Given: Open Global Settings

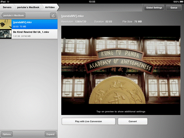Looking at the screenshot, I should 154,8.
